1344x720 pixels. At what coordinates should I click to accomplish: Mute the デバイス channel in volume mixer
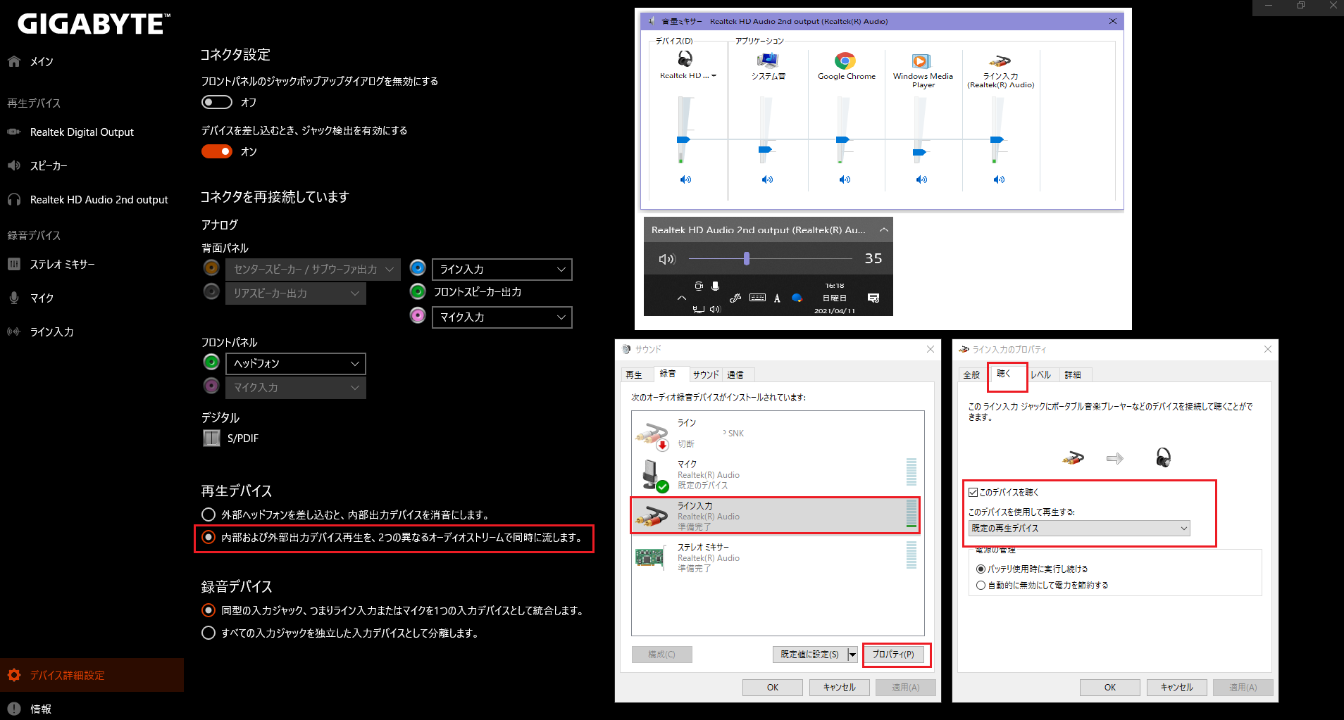pos(685,179)
